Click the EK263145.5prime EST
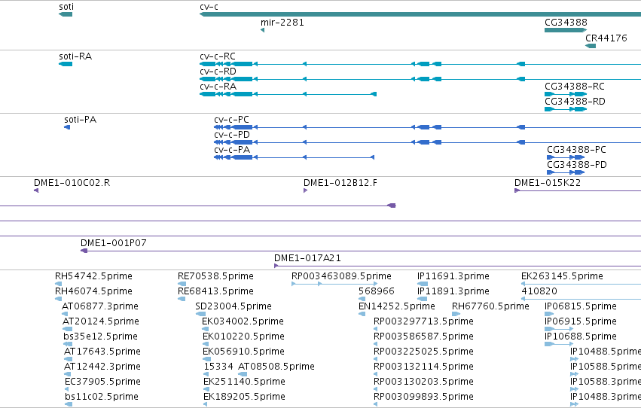 click(581, 284)
